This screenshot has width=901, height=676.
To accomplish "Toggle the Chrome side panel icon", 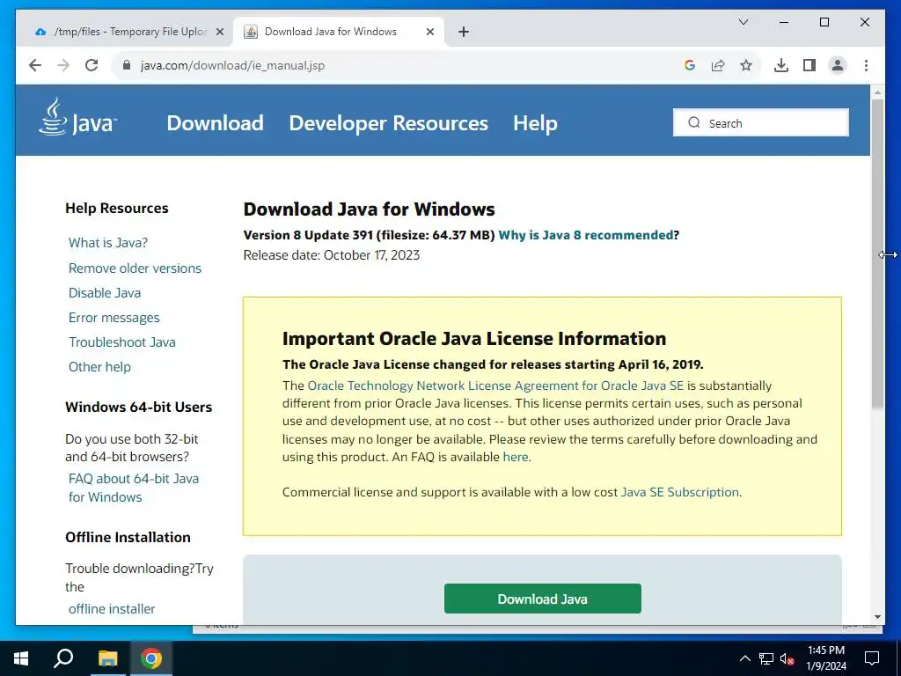I will pos(809,65).
